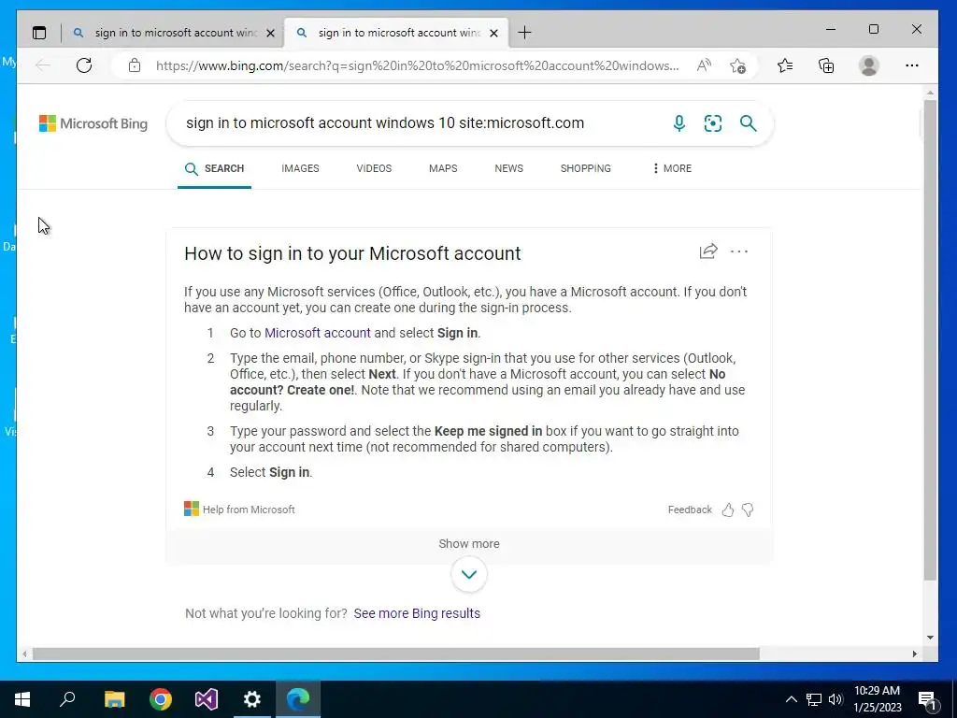This screenshot has width=957, height=718.
Task: Click in the Bing search box text
Action: tap(385, 123)
